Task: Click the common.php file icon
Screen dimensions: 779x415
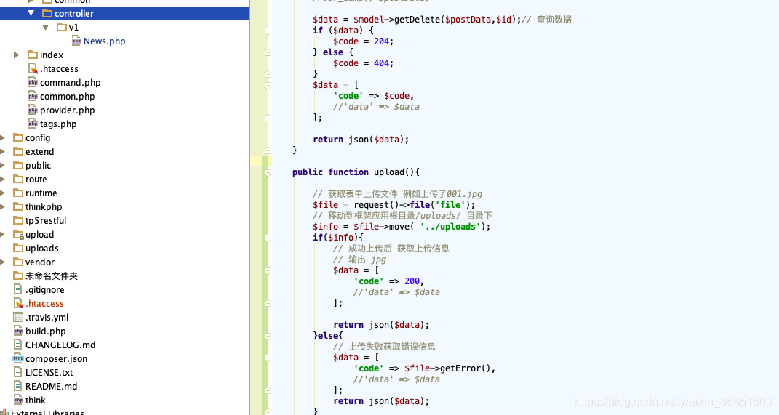Action: coord(33,97)
